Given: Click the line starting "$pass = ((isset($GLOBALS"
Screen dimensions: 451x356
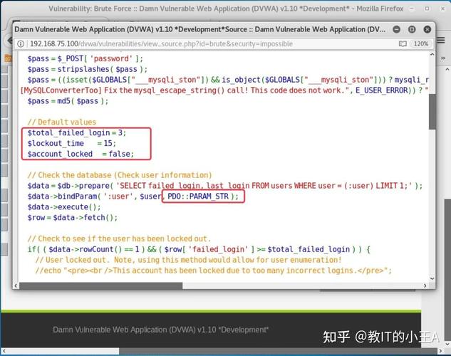Looking at the screenshot, I should 228,80.
